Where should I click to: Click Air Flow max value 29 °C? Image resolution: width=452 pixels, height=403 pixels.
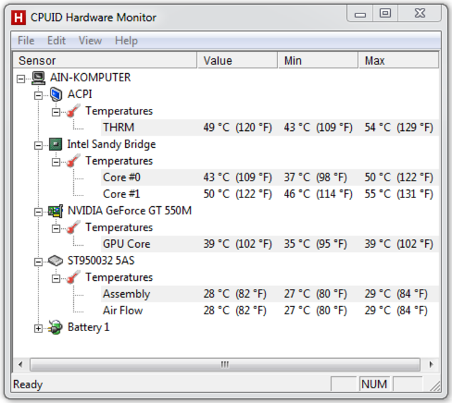(396, 310)
